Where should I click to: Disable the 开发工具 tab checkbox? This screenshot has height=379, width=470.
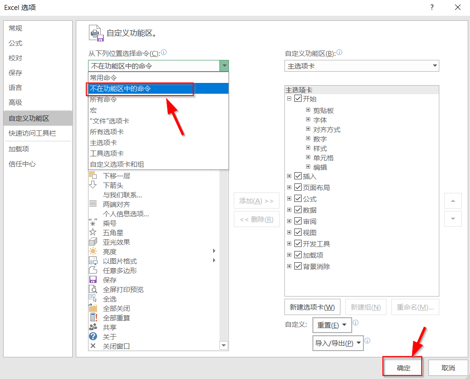coord(298,243)
